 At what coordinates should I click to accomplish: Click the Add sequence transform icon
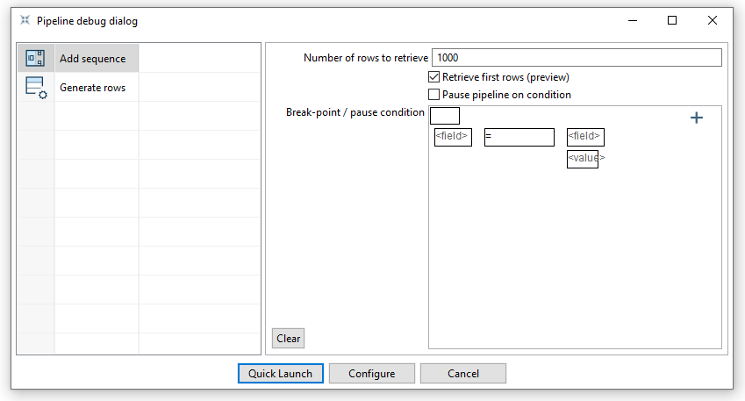coord(35,59)
